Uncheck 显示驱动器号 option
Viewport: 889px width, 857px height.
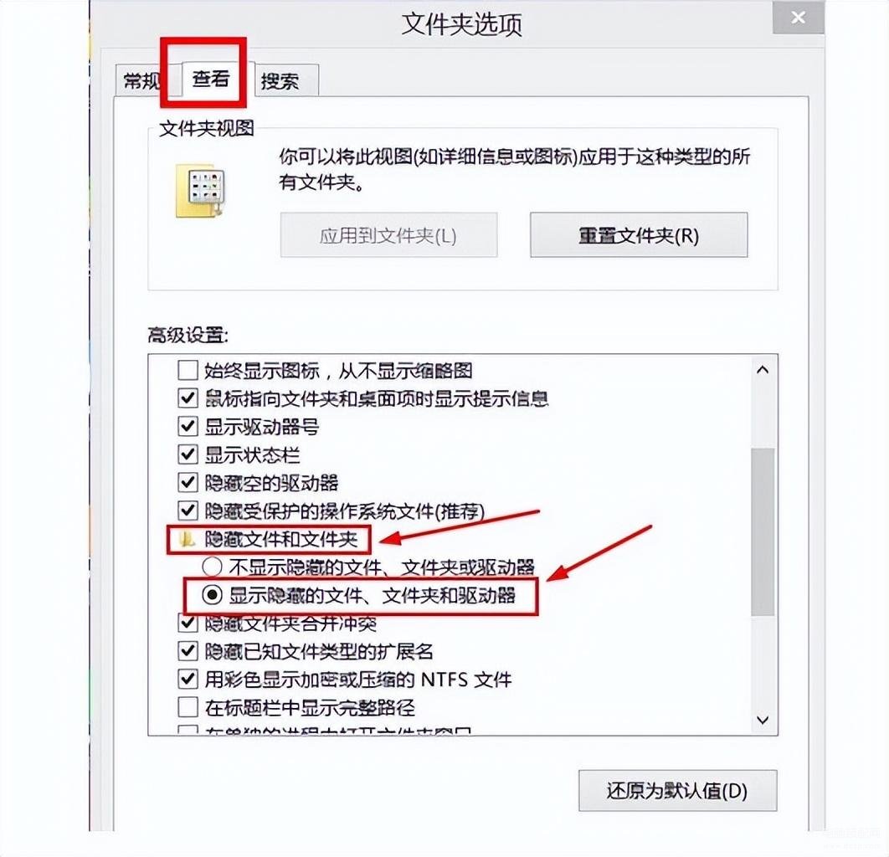click(x=188, y=426)
